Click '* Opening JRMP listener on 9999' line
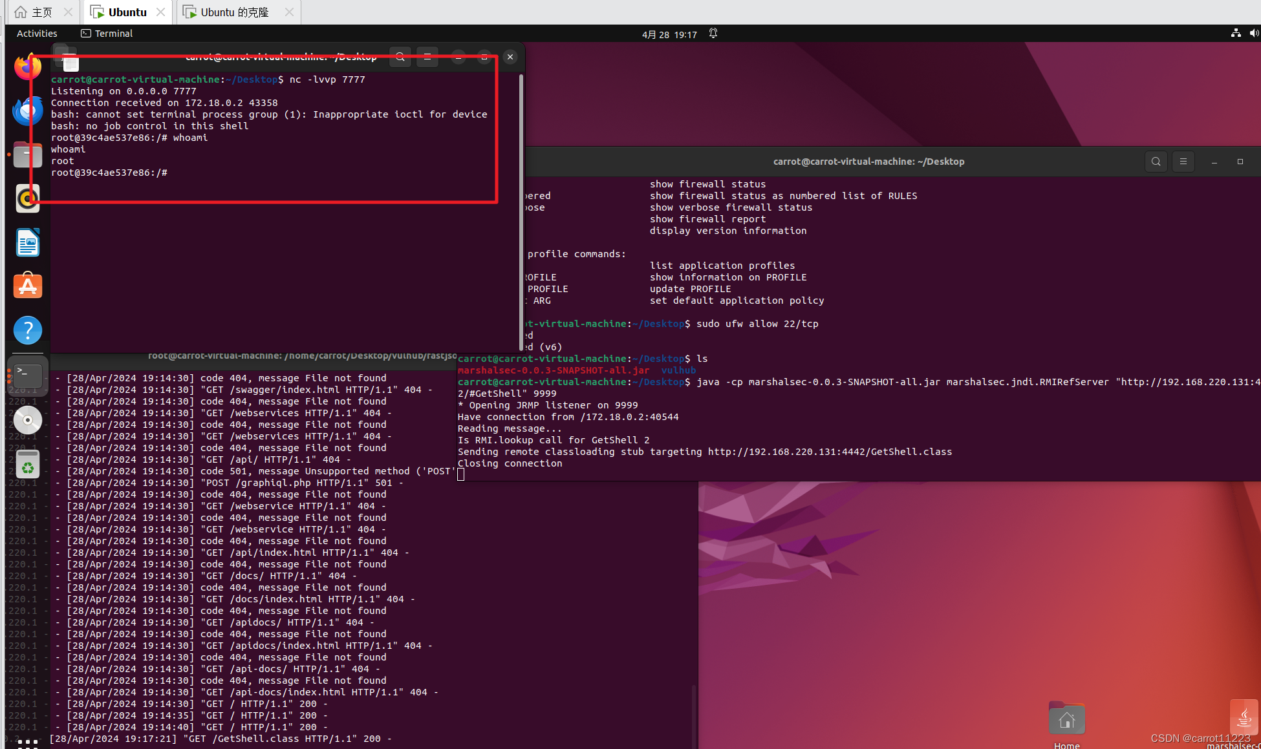The image size is (1261, 749). (x=548, y=405)
